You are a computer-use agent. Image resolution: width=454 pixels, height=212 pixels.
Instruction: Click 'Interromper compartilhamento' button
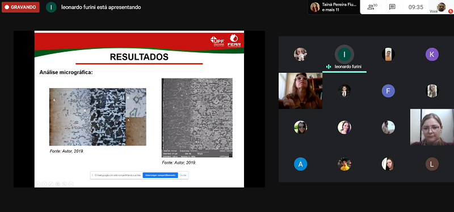[x=160, y=175]
